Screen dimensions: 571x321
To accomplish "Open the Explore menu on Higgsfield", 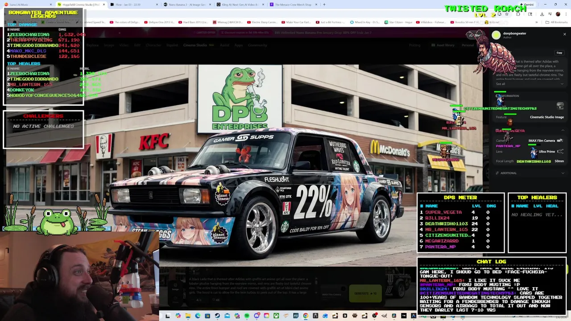I will click(x=92, y=45).
